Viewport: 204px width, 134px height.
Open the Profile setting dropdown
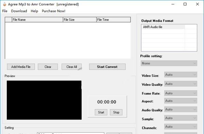pyautogui.click(x=169, y=63)
